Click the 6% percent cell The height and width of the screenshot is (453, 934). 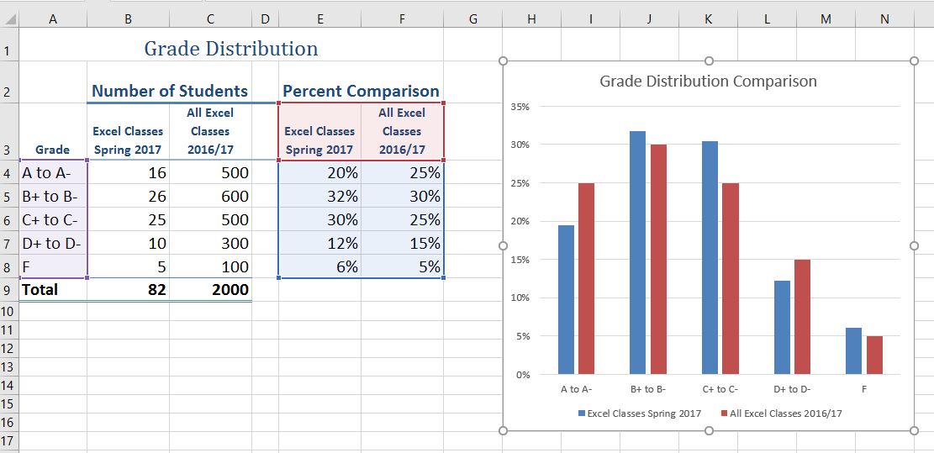click(x=319, y=266)
